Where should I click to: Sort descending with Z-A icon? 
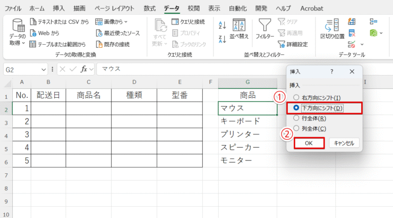pos(223,39)
